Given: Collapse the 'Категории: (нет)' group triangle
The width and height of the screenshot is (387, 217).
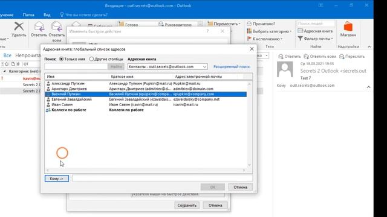Looking at the screenshot, I should [4, 71].
